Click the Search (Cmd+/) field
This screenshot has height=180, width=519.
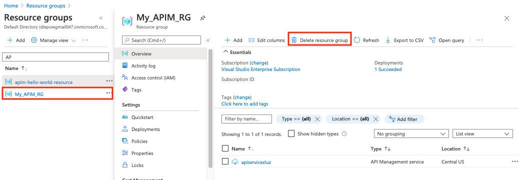(161, 40)
